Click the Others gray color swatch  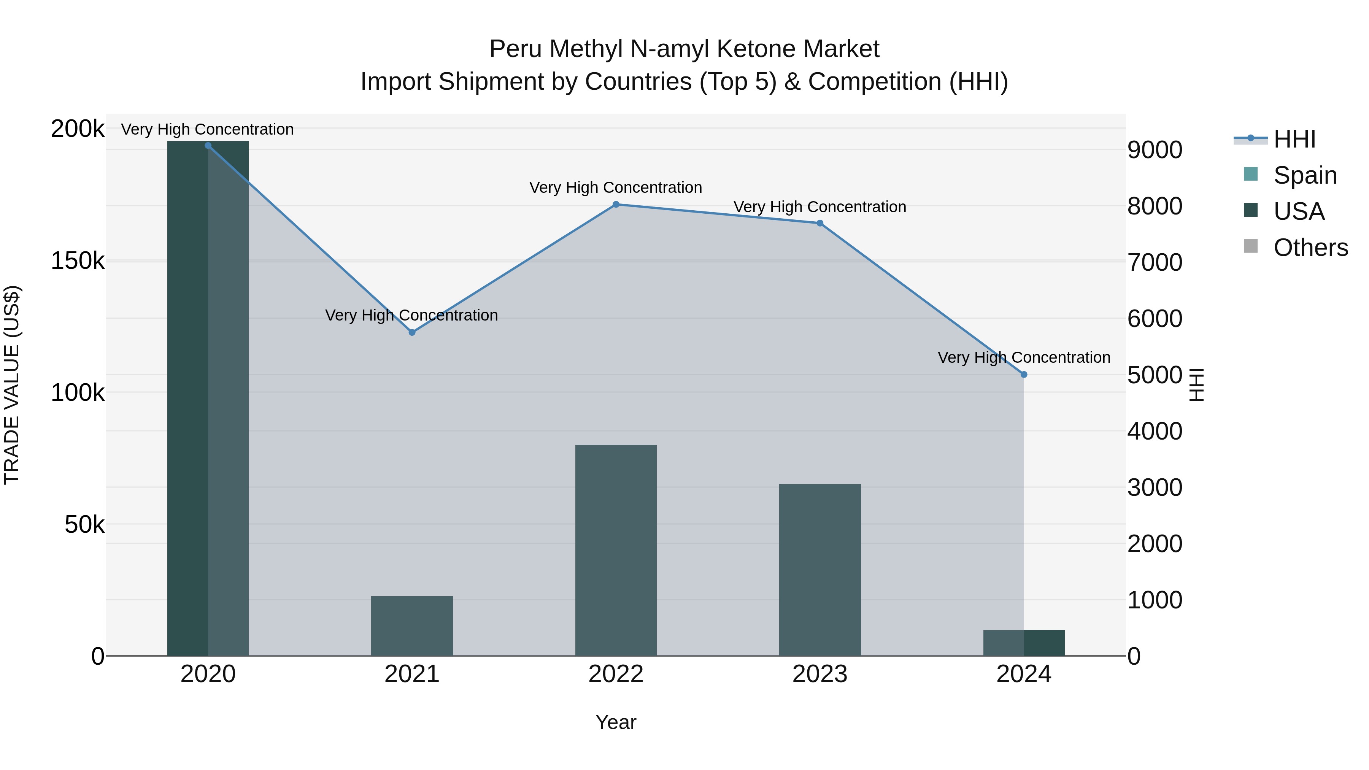1251,246
